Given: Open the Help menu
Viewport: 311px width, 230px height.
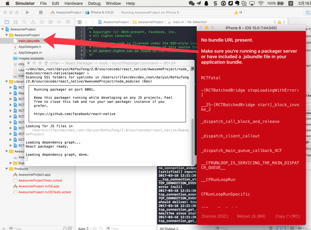Looking at the screenshot, I should click(131, 3).
